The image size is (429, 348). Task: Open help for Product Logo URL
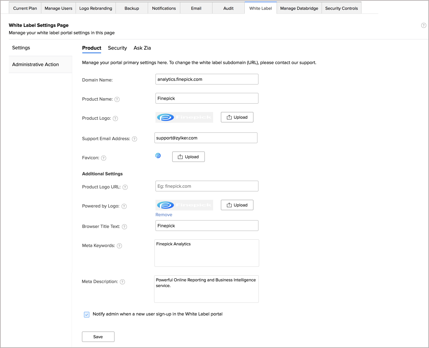point(125,187)
